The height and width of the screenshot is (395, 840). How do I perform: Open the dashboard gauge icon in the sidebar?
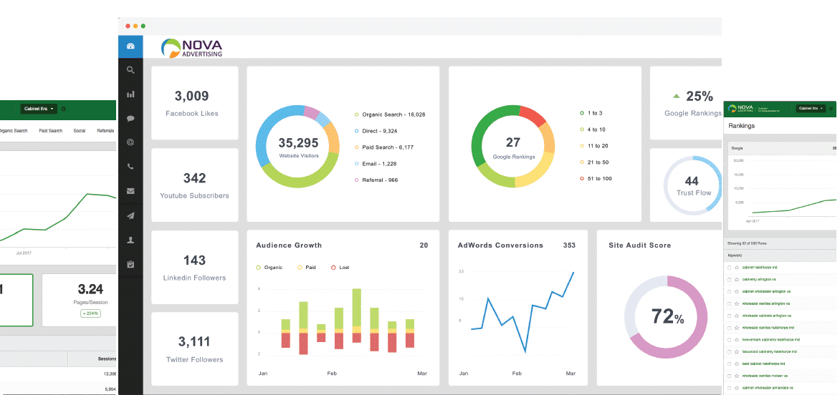(x=130, y=47)
